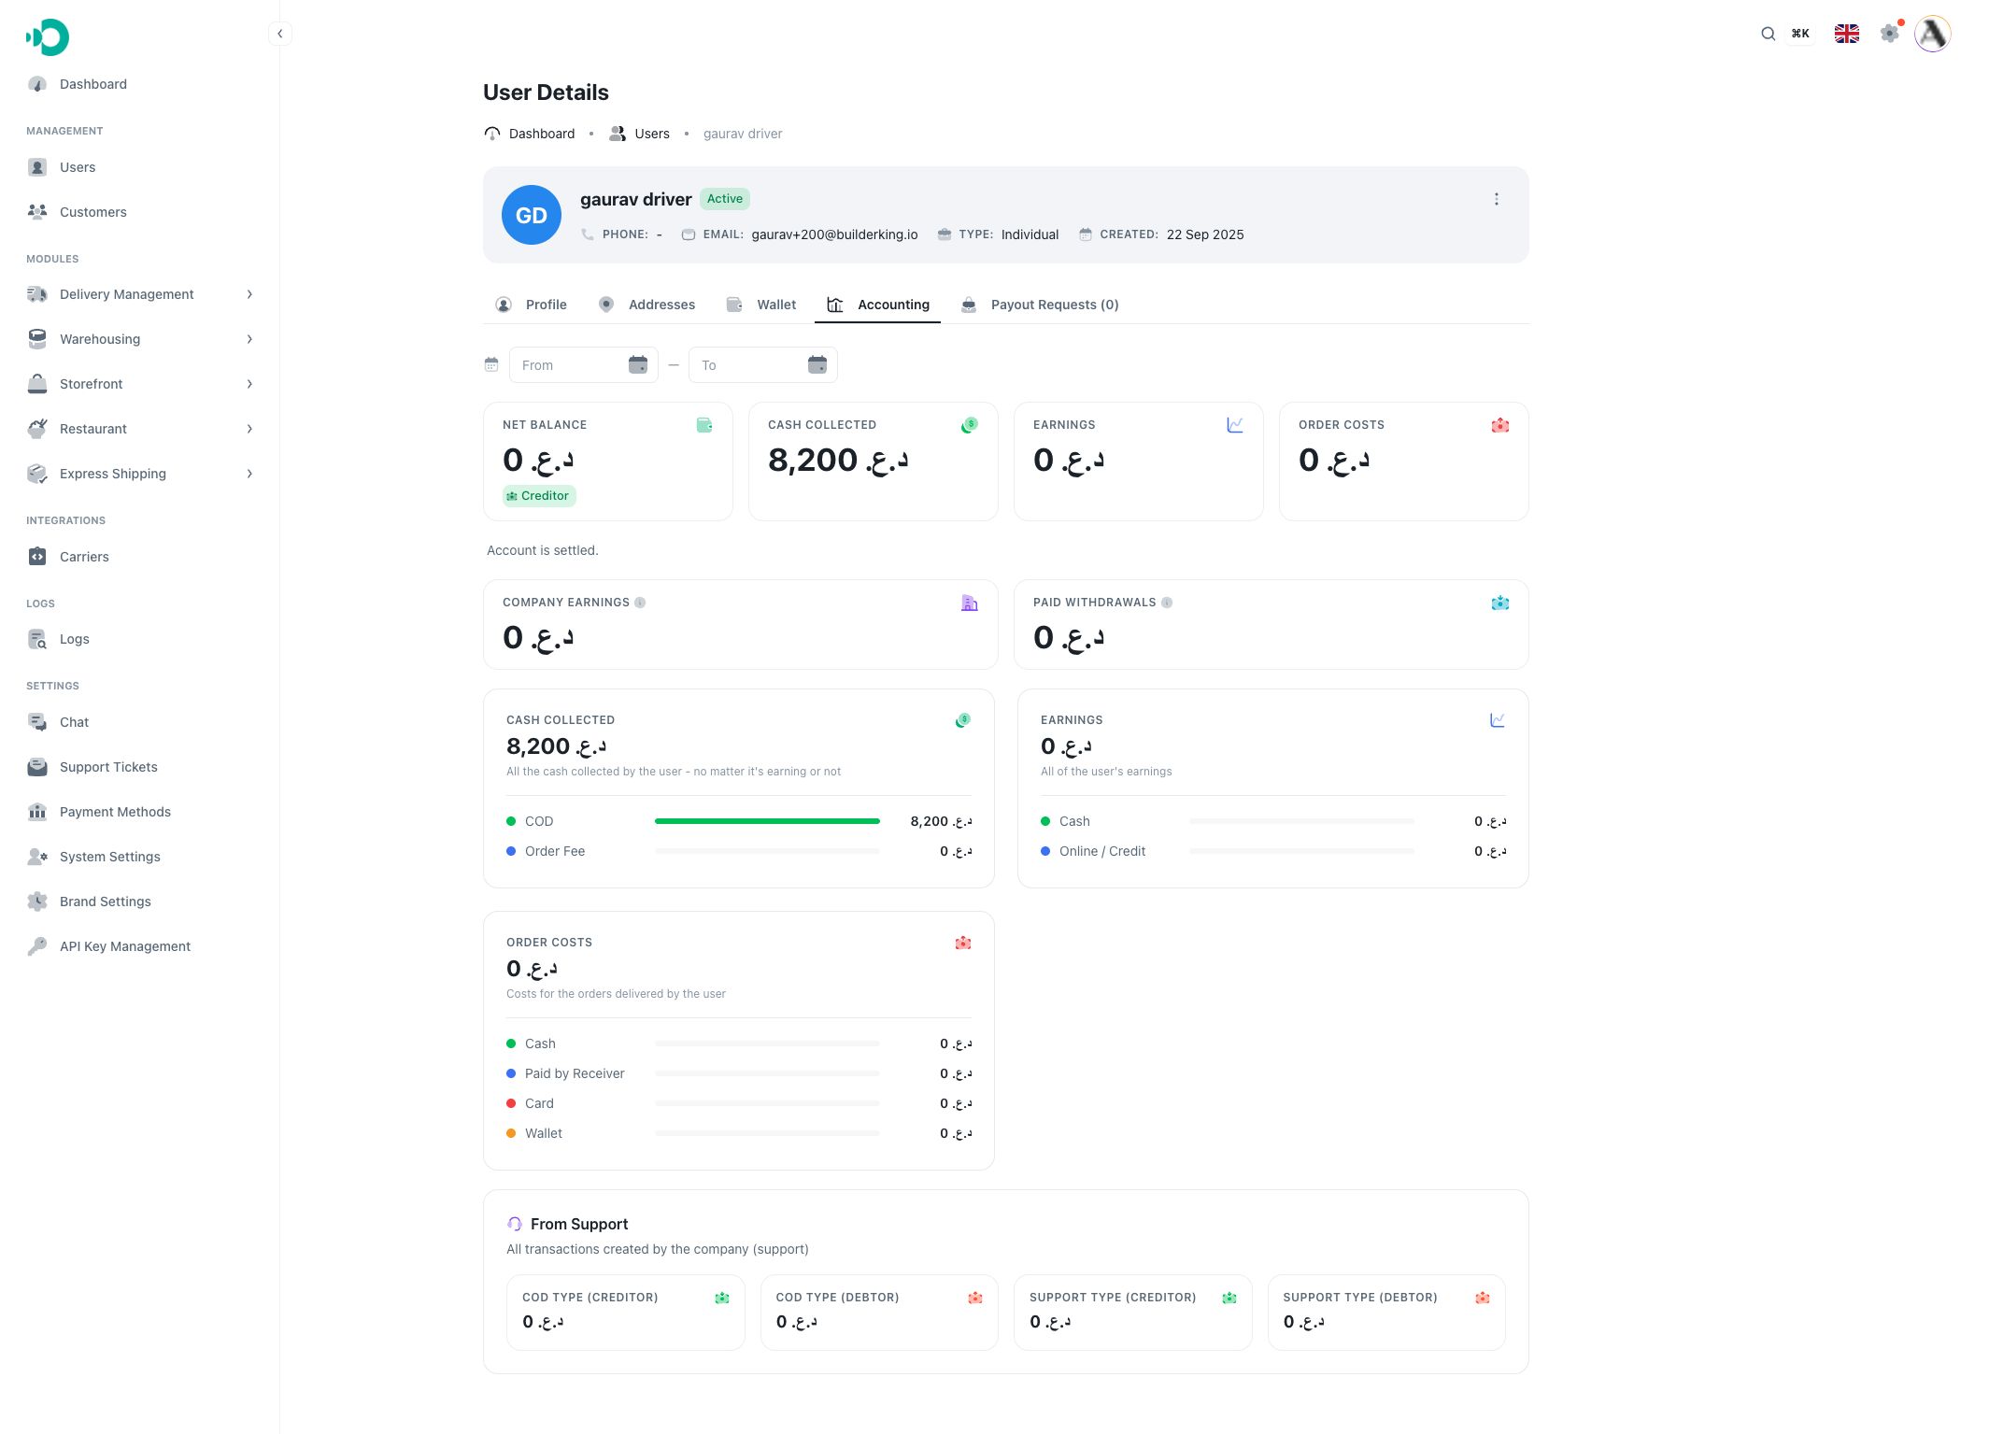The height and width of the screenshot is (1434, 1989).
Task: Open Logs in the sidebar
Action: pos(140,639)
